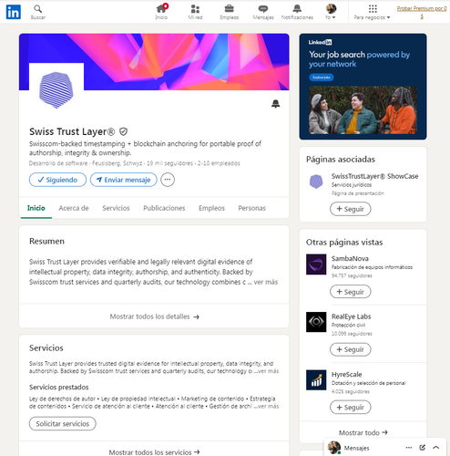
Task: Switch to the Personas tab
Action: 251,208
